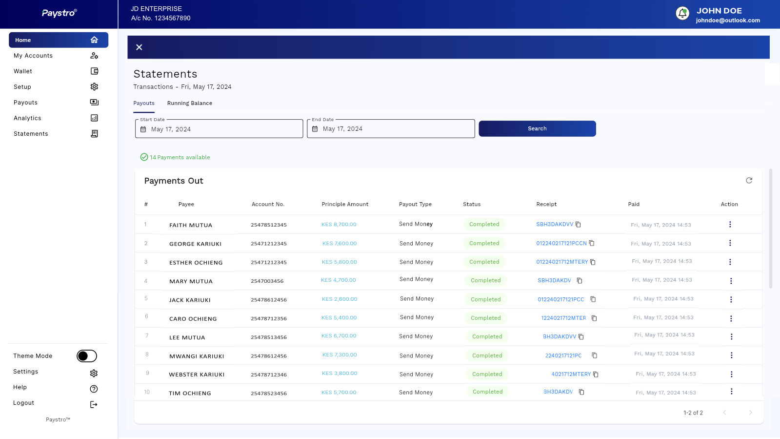Open action menu for Faith Mutua row
Screen dimensions: 780x439
pyautogui.click(x=730, y=225)
